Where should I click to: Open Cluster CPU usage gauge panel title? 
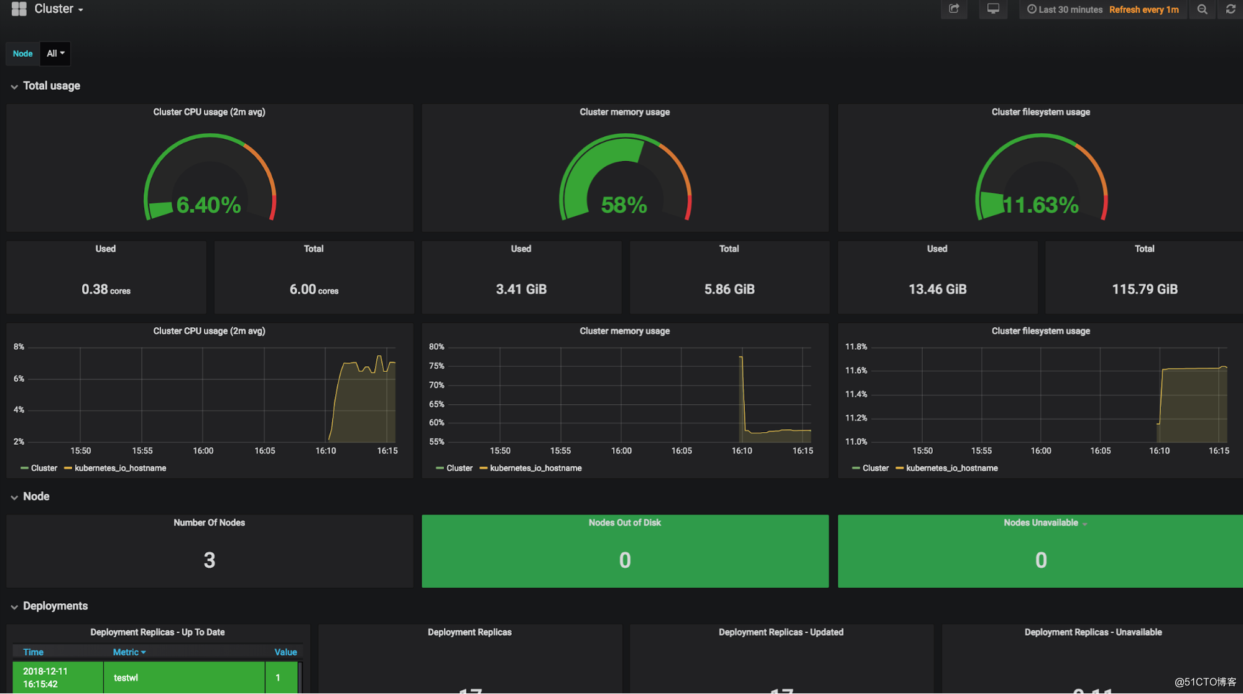point(209,112)
